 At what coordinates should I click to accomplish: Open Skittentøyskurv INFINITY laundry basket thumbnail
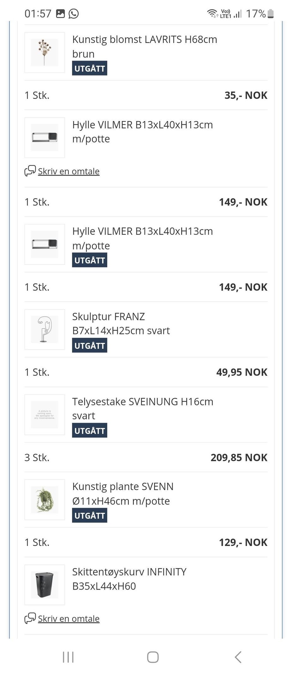[45, 585]
